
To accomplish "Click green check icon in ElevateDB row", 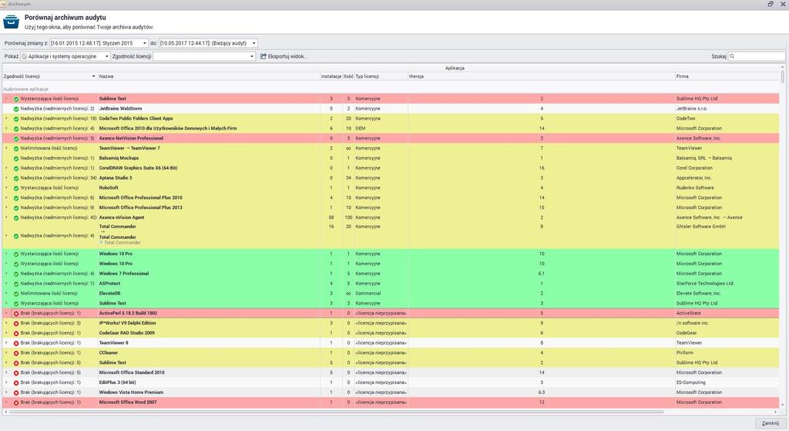I will (x=16, y=294).
